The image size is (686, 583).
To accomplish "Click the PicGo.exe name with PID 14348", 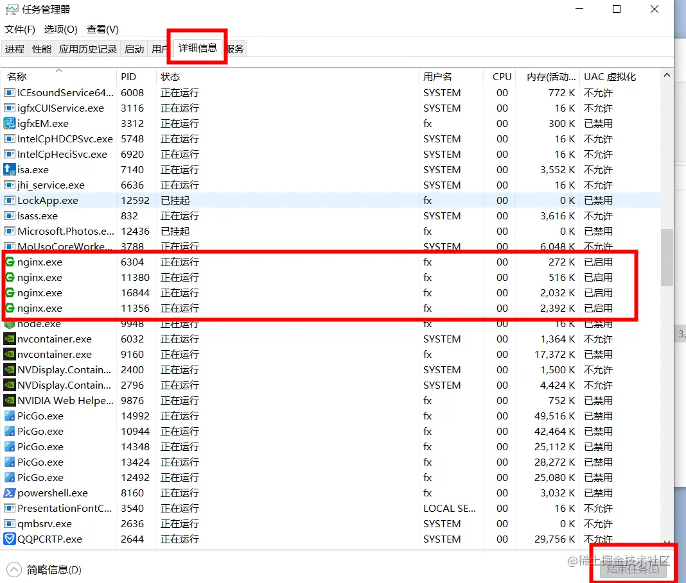I will [x=40, y=447].
